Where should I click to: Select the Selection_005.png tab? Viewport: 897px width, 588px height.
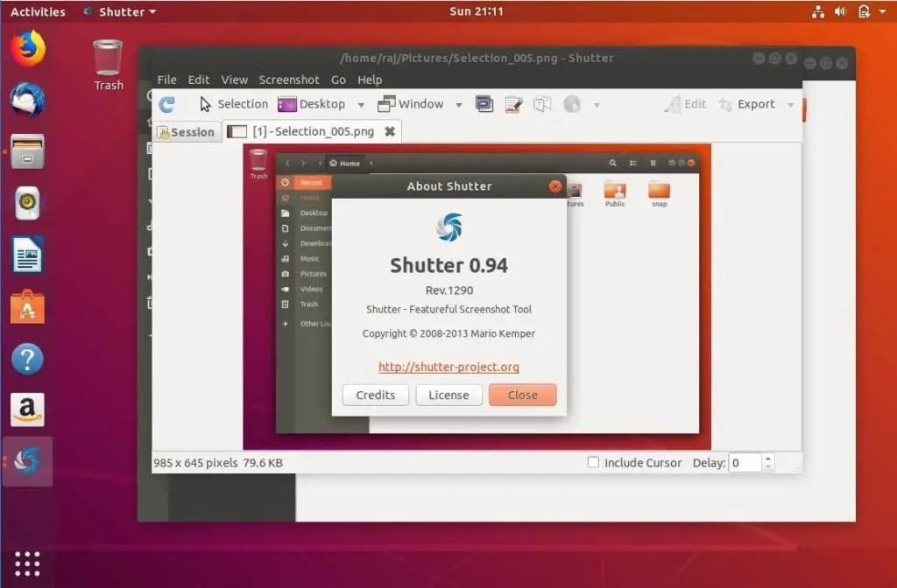coord(313,131)
